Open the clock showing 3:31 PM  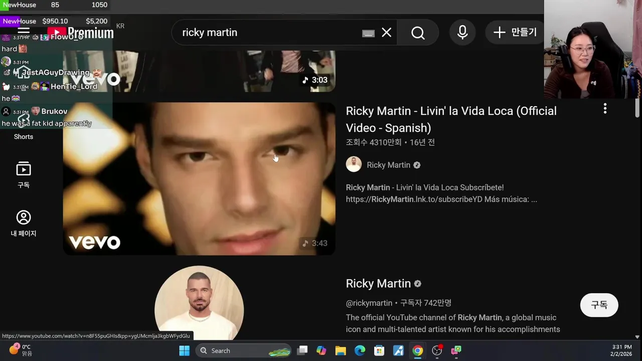[x=622, y=350]
